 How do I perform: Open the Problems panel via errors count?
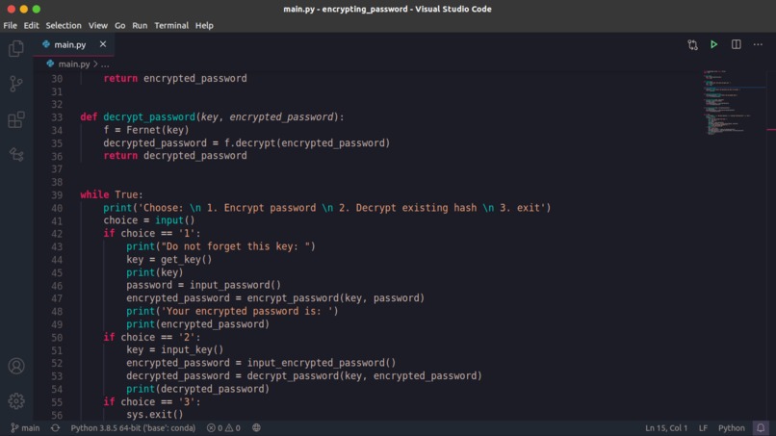coord(215,427)
